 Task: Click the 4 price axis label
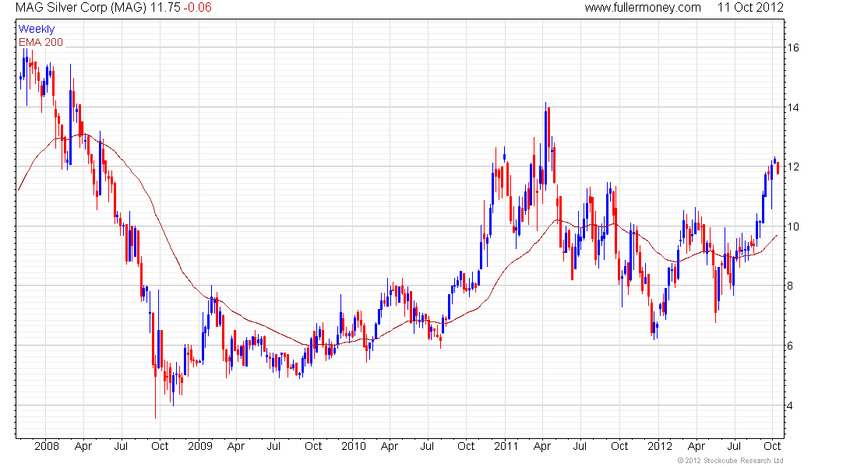pos(790,406)
